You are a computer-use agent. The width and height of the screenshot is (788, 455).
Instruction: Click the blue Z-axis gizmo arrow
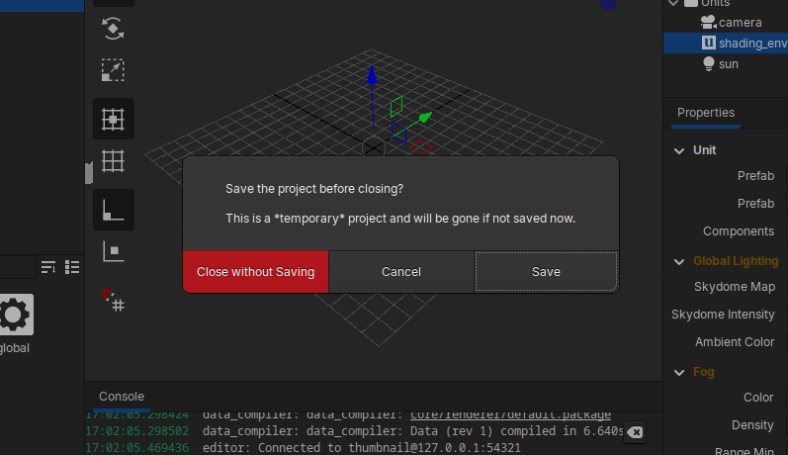pos(372,75)
